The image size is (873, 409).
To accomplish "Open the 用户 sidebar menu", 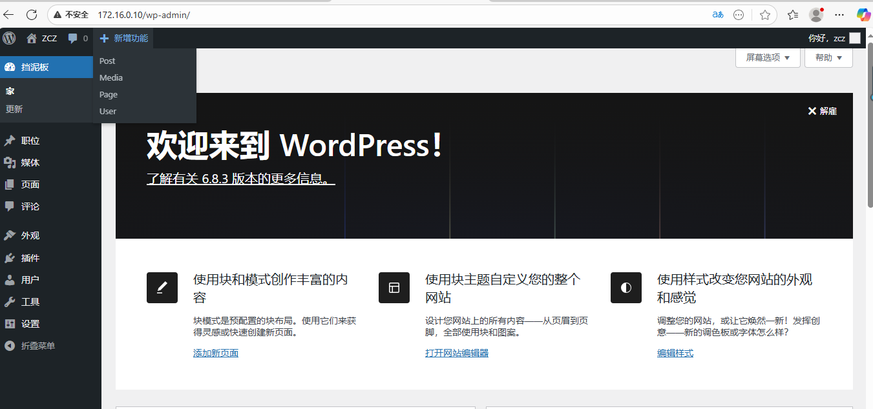I will coord(50,280).
